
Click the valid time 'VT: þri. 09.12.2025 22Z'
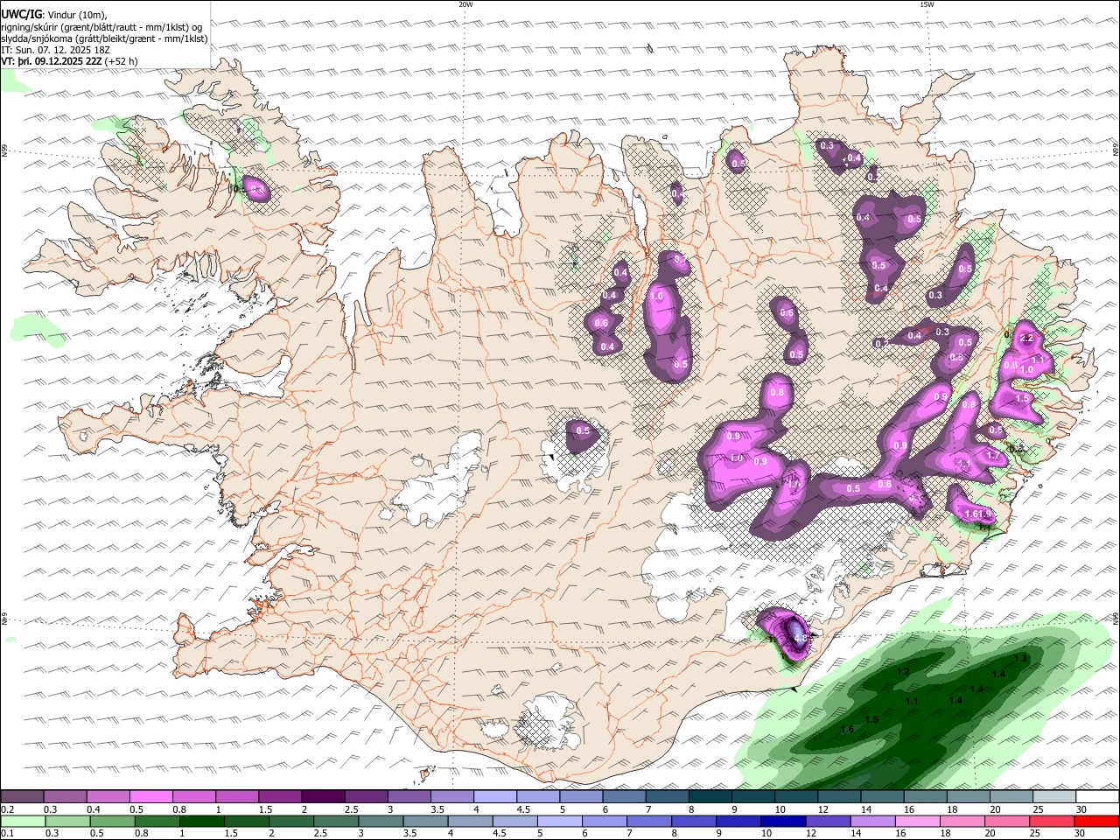point(52,61)
